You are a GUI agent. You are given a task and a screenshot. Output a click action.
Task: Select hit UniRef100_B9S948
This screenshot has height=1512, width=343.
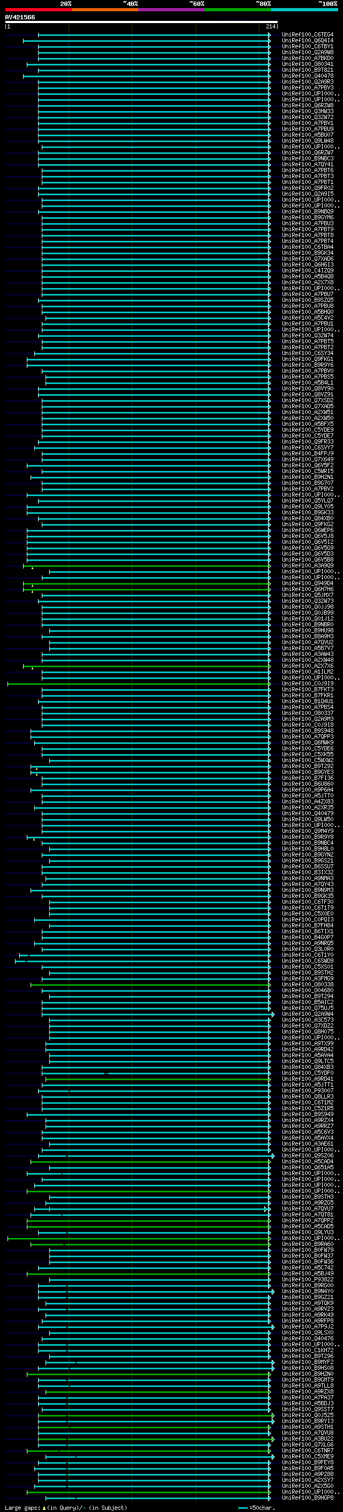coord(307,731)
